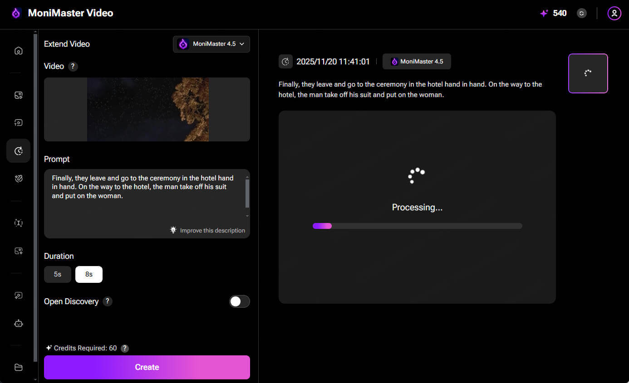
Task: Open the AI robot assistant in the sidebar
Action: point(18,323)
